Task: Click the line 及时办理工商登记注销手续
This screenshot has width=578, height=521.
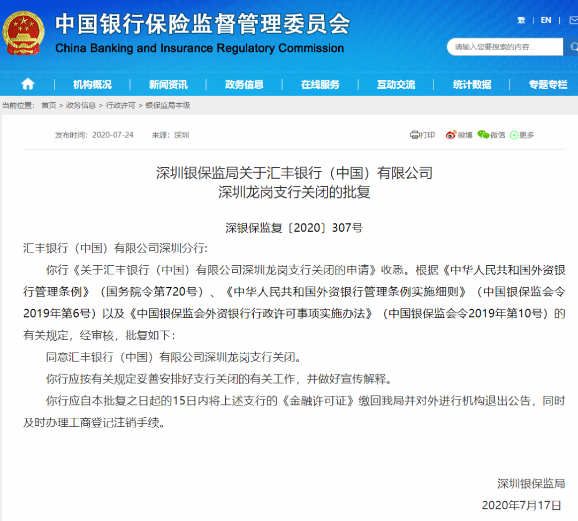Action: click(x=94, y=422)
